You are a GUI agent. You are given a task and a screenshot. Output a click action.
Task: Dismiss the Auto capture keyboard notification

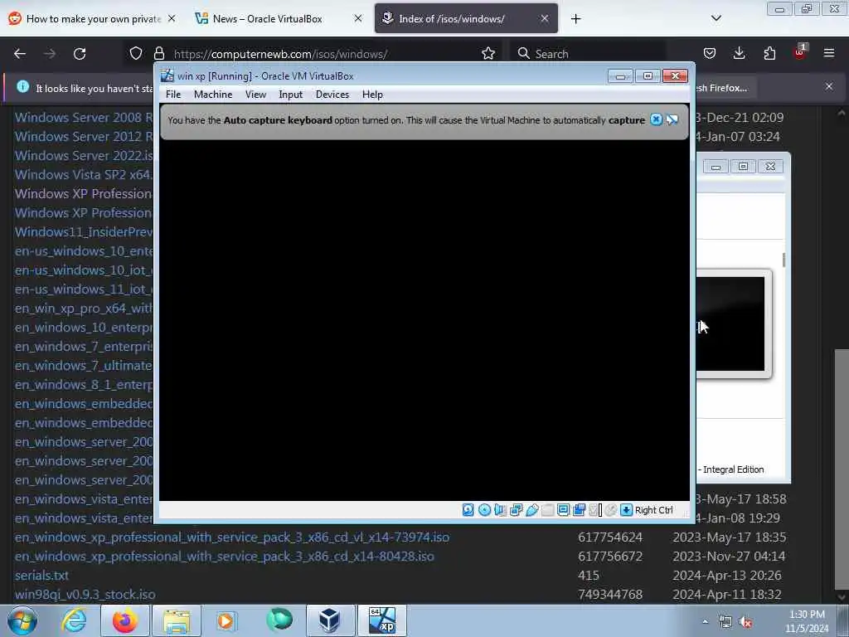(656, 119)
